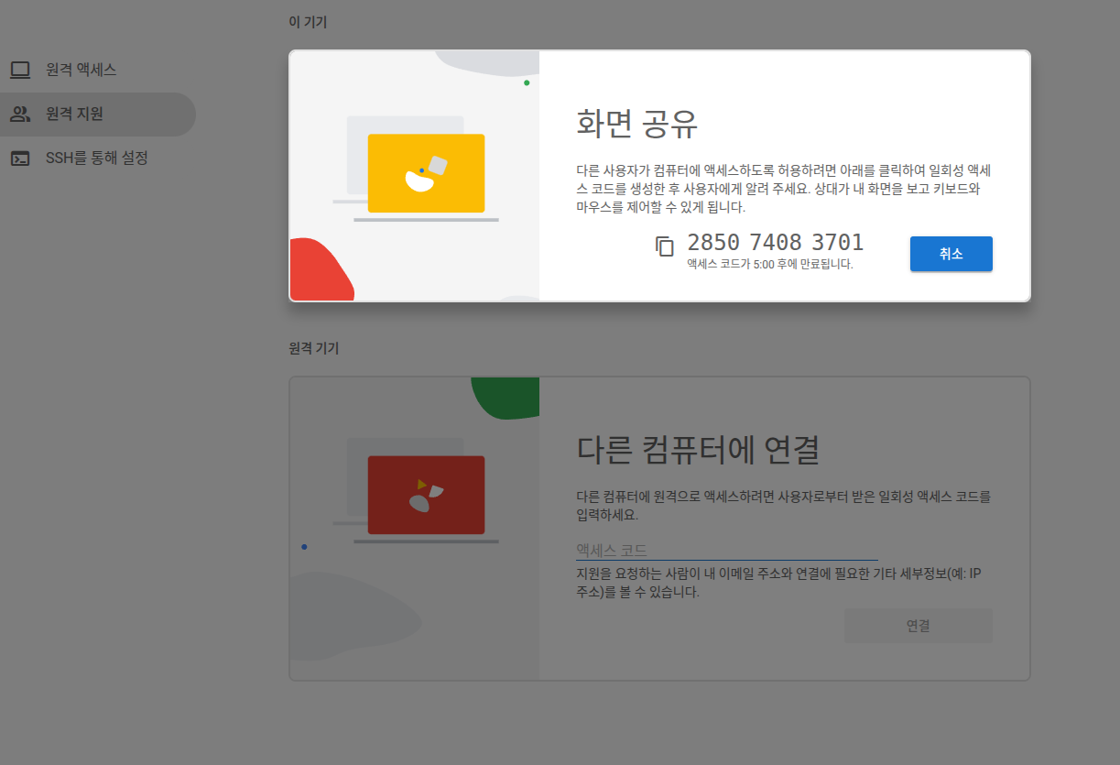The height and width of the screenshot is (765, 1120).
Task: Focus the 액세스 코드 input field
Action: point(727,550)
